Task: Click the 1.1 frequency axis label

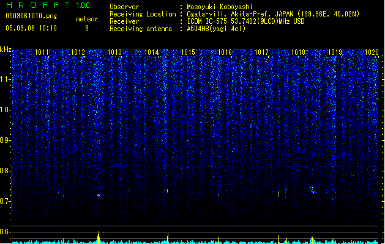Action: [x=5, y=79]
